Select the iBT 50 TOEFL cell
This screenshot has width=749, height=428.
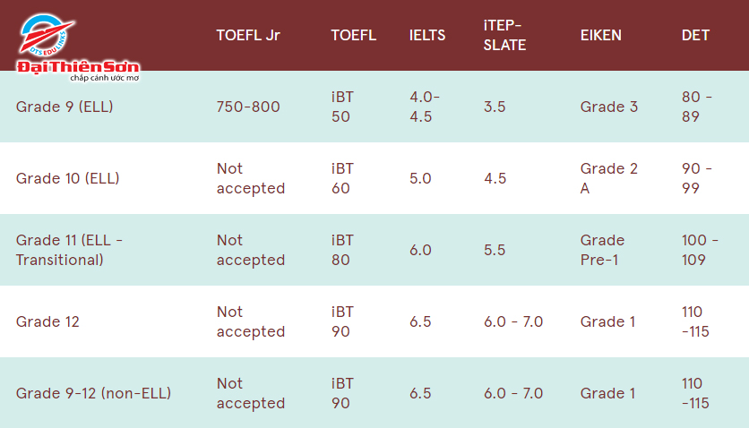point(342,107)
